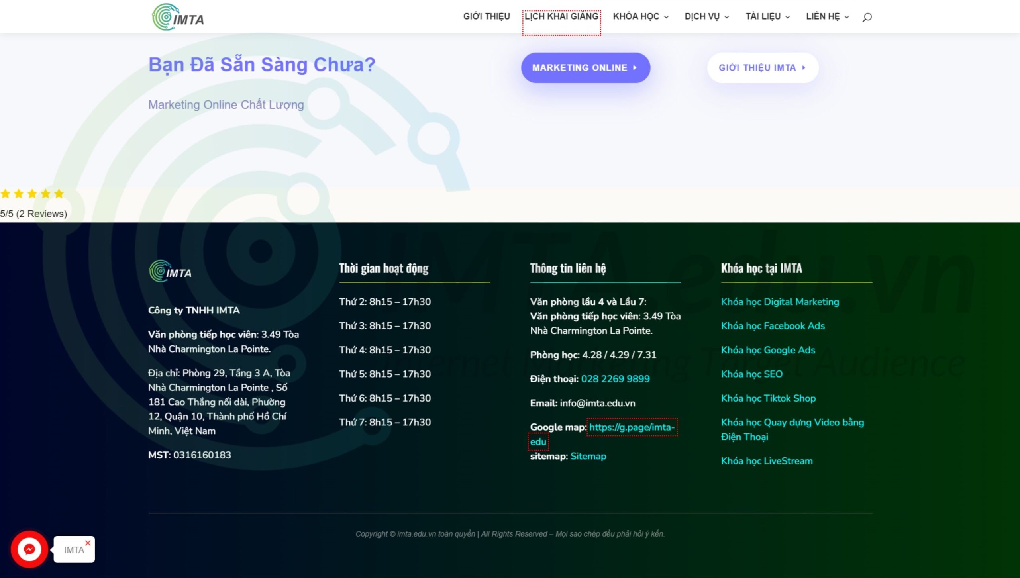
Task: Open Khóa học Digital Marketing link
Action: pyautogui.click(x=780, y=302)
